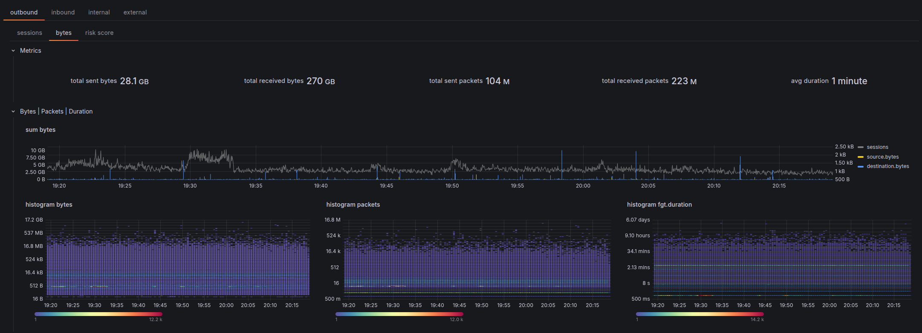Click the total sent packets 104 M stat
The image size is (922, 333).
(x=469, y=81)
